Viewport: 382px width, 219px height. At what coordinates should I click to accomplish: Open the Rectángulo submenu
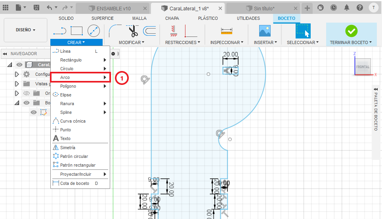point(80,60)
